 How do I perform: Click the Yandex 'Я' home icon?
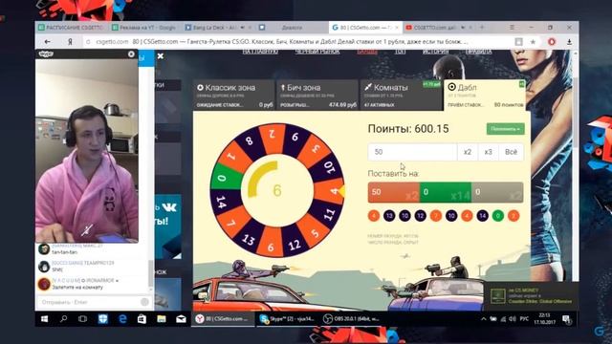click(70, 42)
